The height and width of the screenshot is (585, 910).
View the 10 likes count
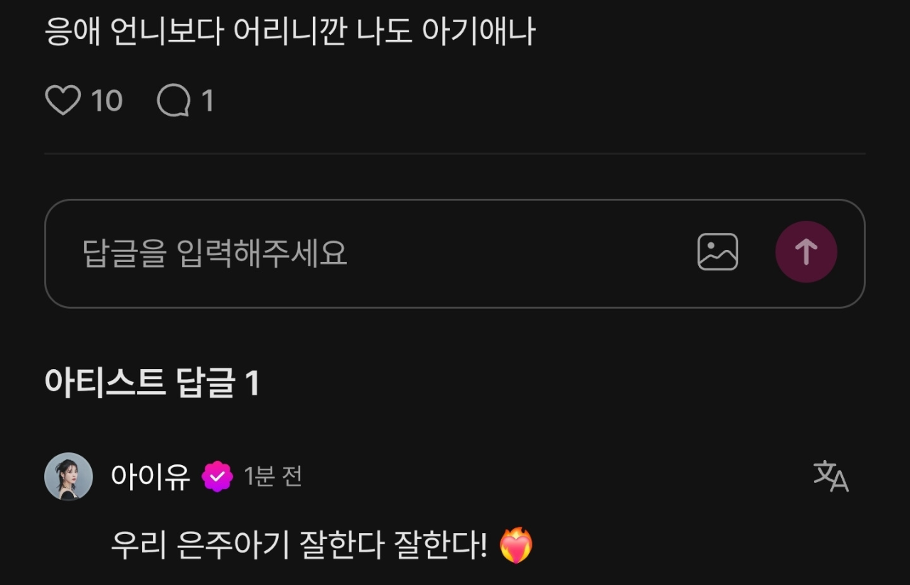click(107, 101)
